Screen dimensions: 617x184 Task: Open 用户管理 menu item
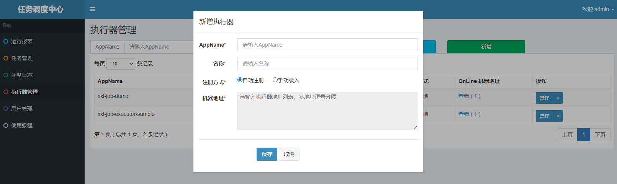pyautogui.click(x=42, y=109)
